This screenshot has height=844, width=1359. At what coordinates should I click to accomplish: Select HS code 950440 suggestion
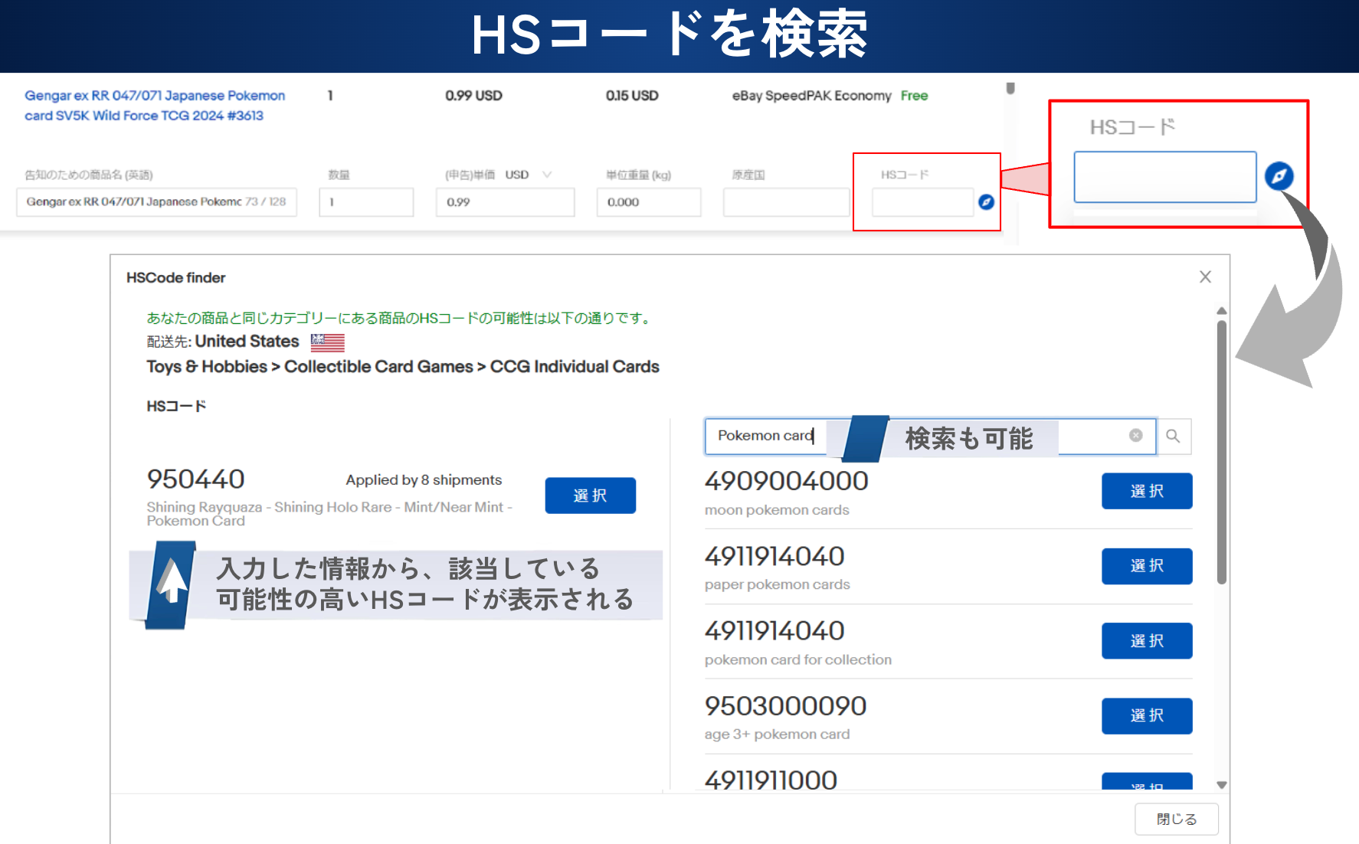[x=590, y=496]
